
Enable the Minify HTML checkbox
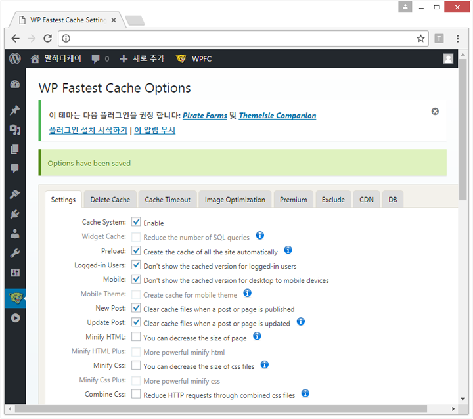[136, 336]
